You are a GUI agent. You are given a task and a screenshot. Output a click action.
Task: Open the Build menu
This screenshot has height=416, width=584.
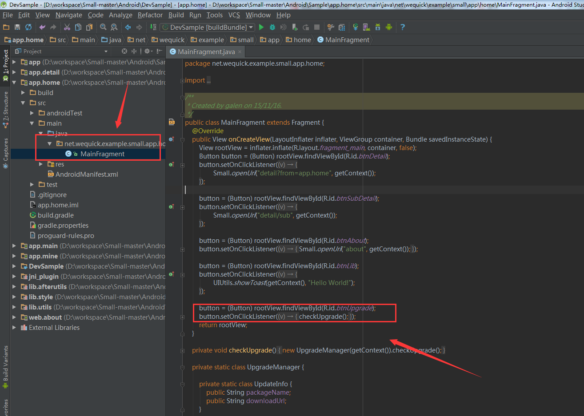pos(176,15)
